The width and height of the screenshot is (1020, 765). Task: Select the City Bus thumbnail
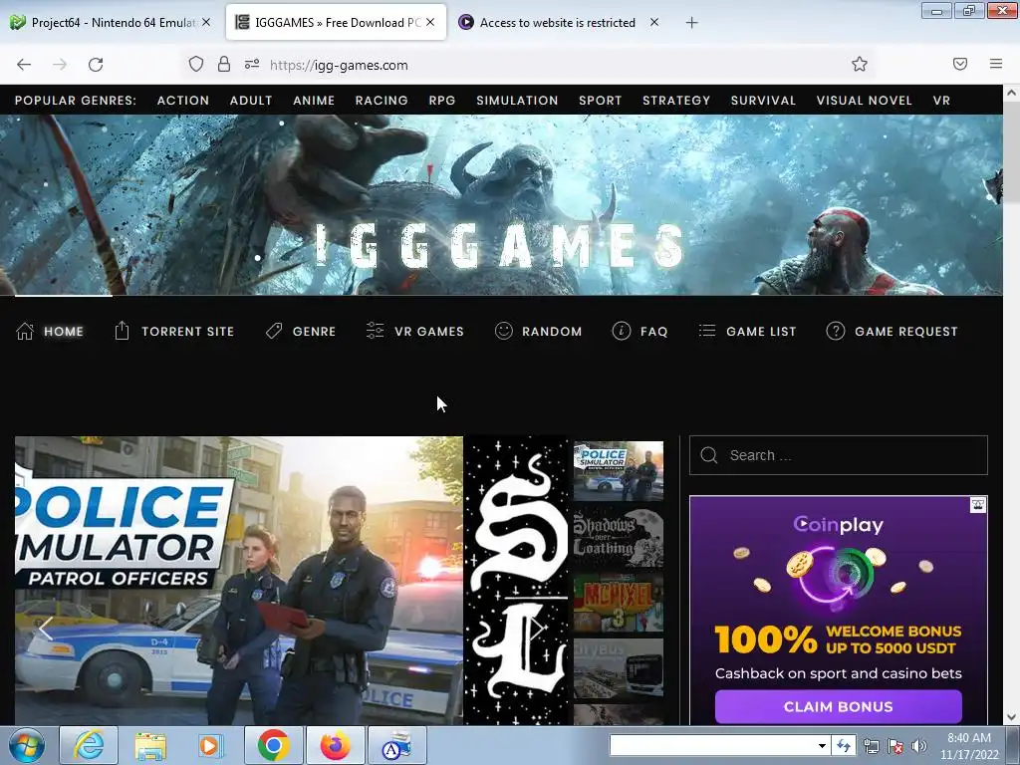pos(618,668)
